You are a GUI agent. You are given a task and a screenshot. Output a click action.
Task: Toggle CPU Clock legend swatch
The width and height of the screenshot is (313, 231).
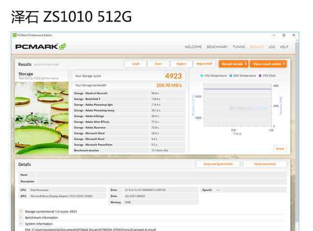[x=260, y=76]
